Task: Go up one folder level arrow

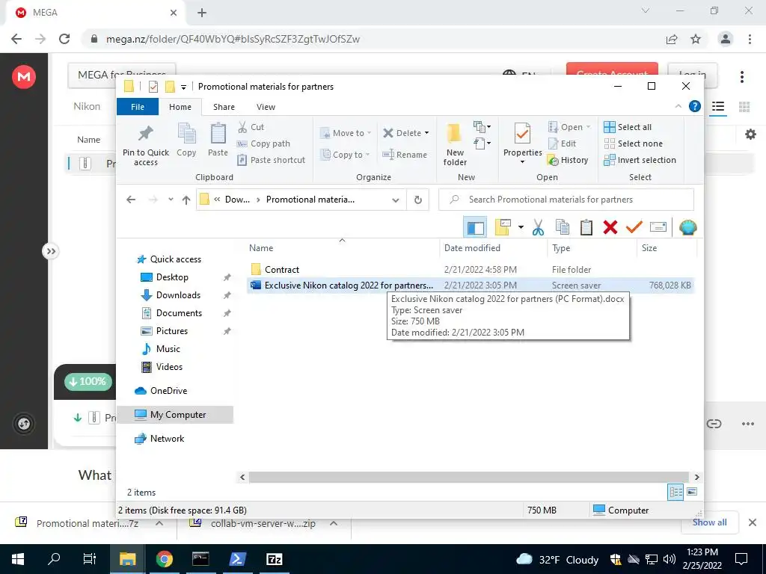Action: click(x=186, y=200)
